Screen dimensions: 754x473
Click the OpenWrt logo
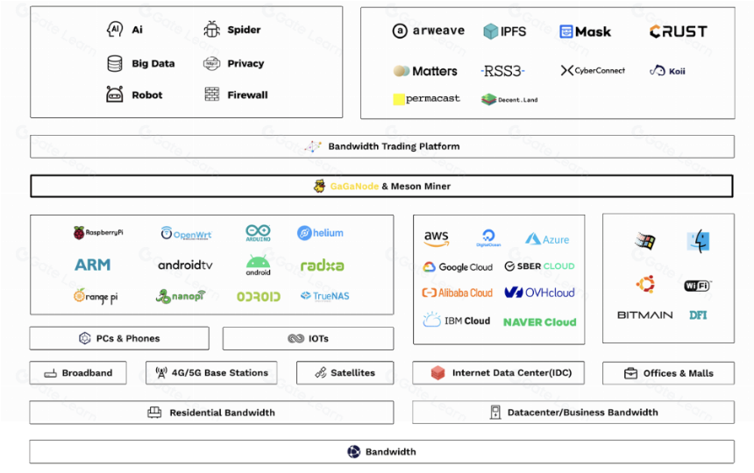click(x=186, y=233)
